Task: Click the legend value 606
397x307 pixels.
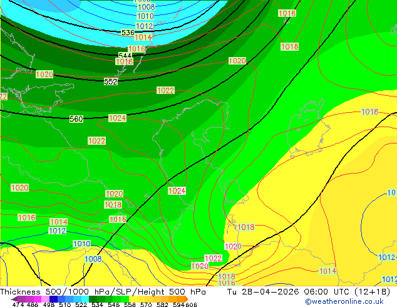Action: [191, 304]
